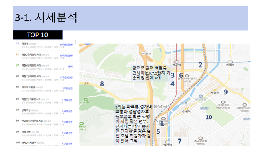
Task: Click the 이매역 subway station icon
Action: (x=230, y=62)
